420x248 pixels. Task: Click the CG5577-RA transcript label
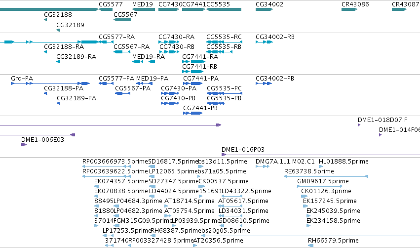point(117,37)
